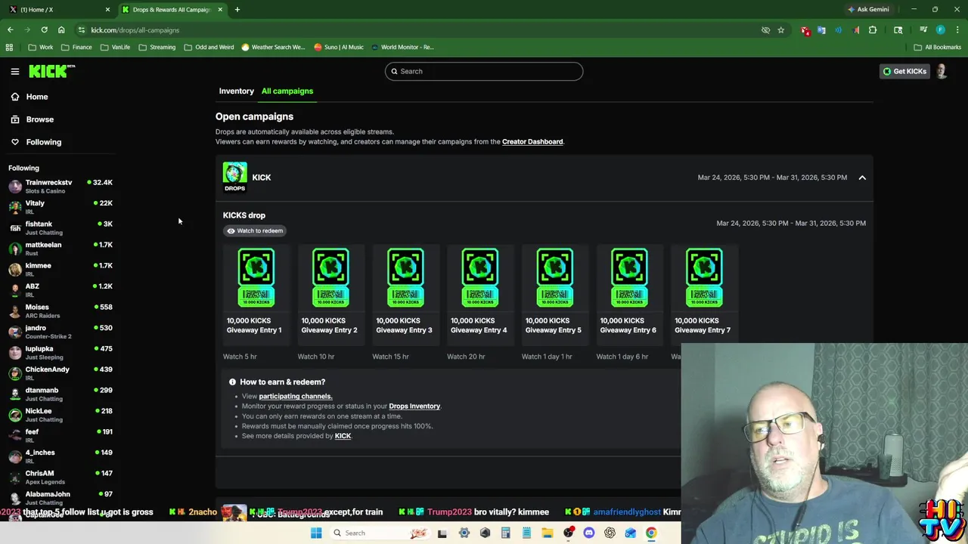
Task: Open the user profile avatar menu
Action: point(942,71)
